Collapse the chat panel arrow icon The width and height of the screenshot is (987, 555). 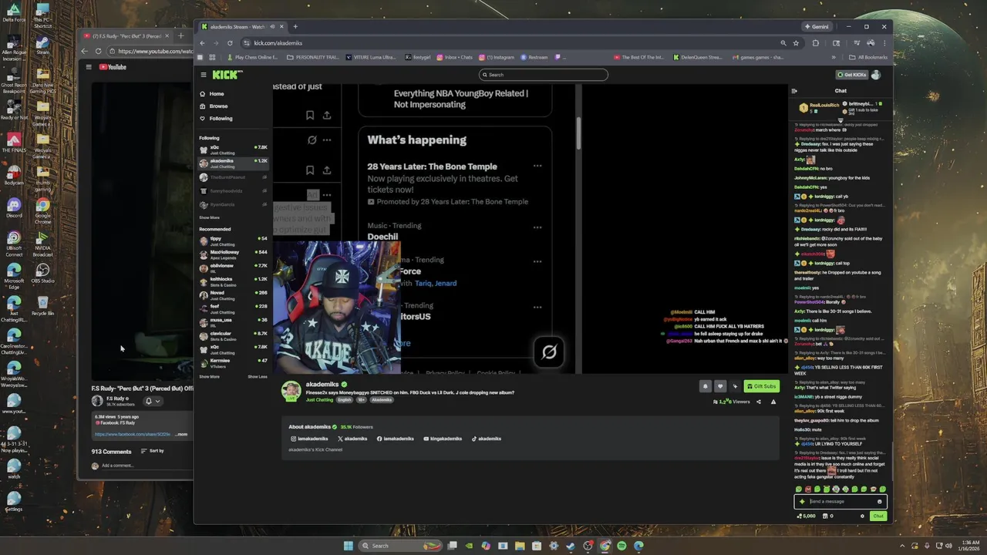[x=794, y=91]
